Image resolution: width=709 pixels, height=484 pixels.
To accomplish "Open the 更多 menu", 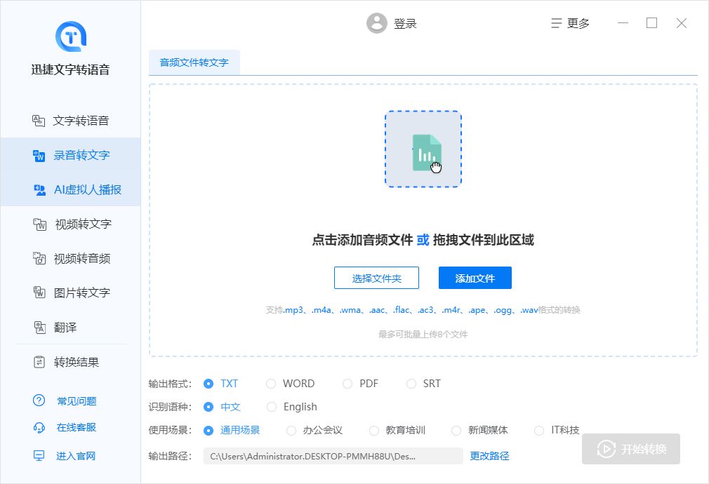I will (x=570, y=22).
